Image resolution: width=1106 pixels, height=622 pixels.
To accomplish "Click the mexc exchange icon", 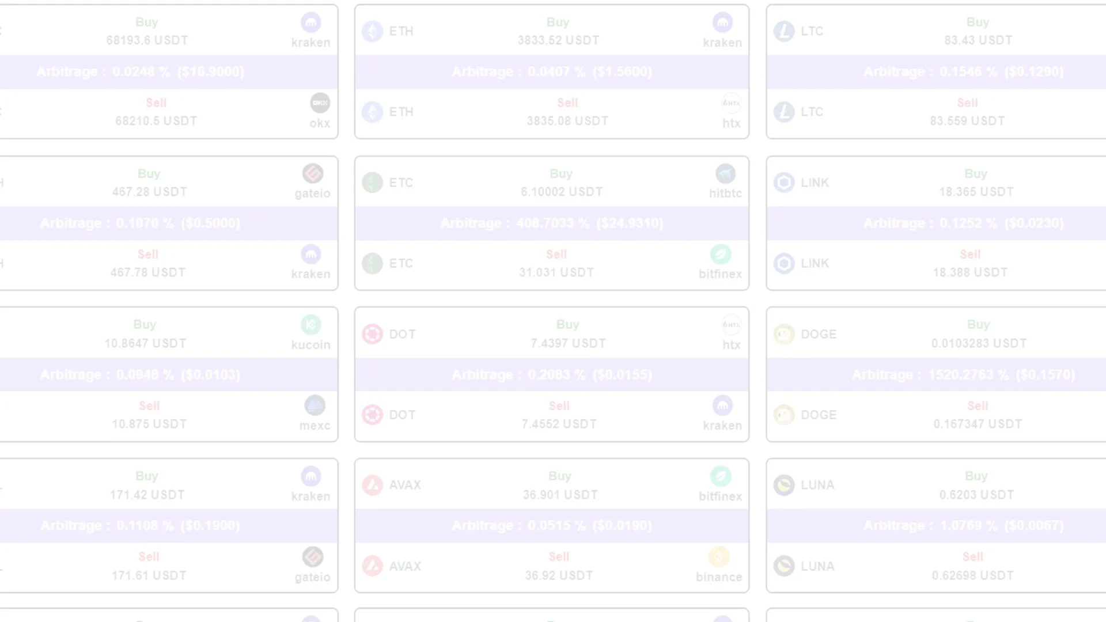I will click(x=315, y=406).
